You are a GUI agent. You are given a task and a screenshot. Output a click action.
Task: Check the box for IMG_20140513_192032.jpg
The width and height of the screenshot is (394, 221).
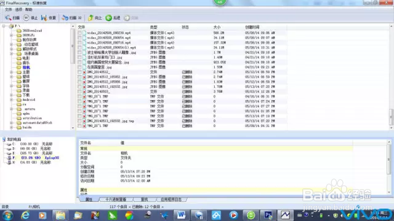(x=79, y=87)
